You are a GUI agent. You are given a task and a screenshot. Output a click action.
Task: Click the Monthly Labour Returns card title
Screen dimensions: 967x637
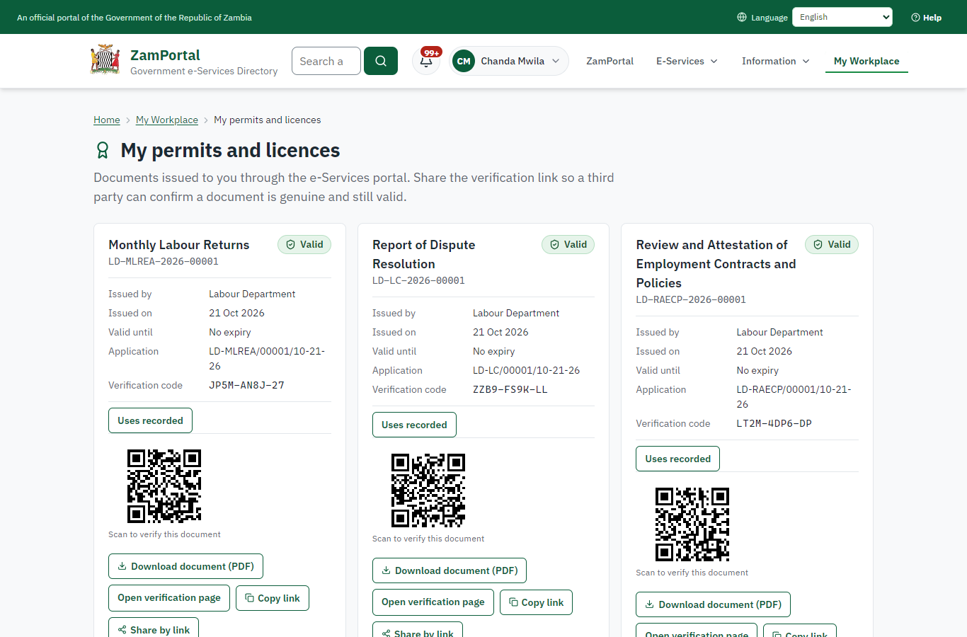[x=179, y=245]
